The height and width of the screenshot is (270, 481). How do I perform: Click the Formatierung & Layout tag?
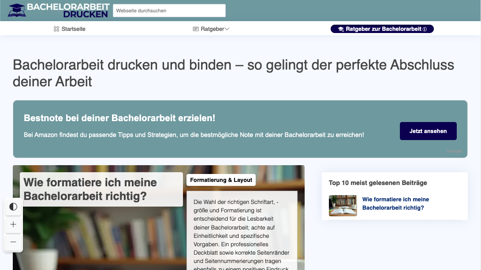[221, 180]
